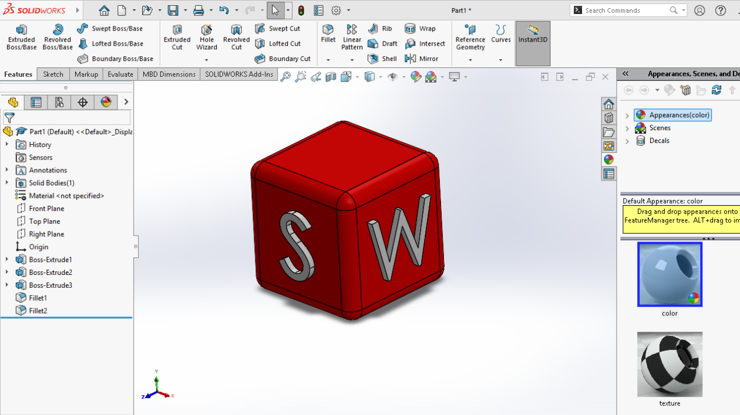Select the Revolved Boss/Base tool
This screenshot has height=415, width=740.
58,38
